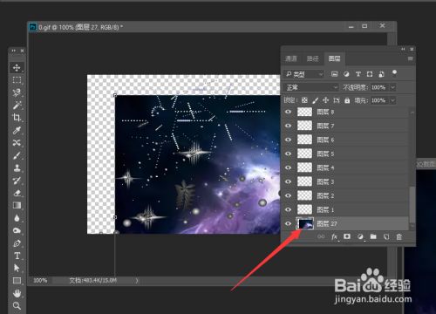Viewport: 436px width, 314px height.
Task: Select the Brush tool
Action: pyautogui.click(x=17, y=155)
